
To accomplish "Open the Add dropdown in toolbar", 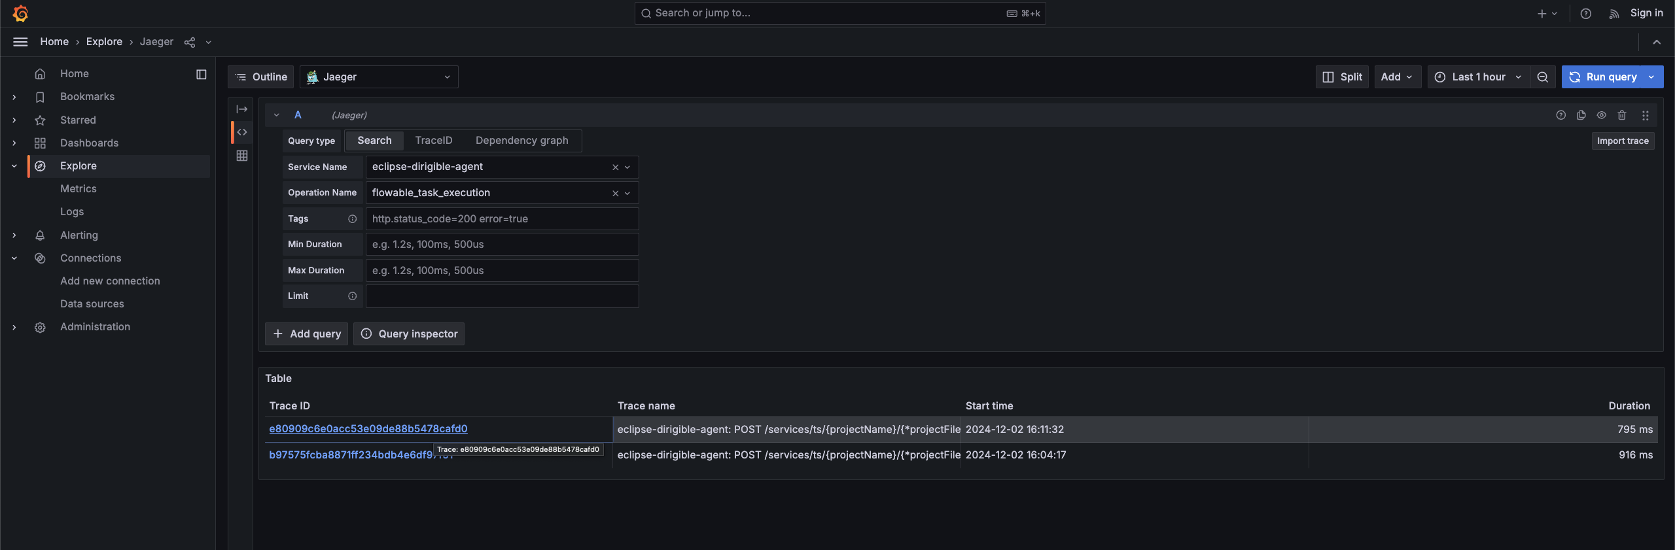I will pyautogui.click(x=1397, y=77).
